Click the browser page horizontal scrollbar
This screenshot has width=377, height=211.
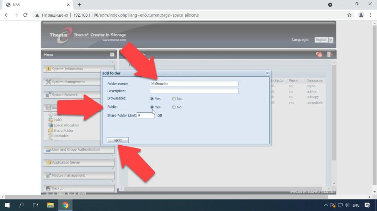click(x=166, y=197)
